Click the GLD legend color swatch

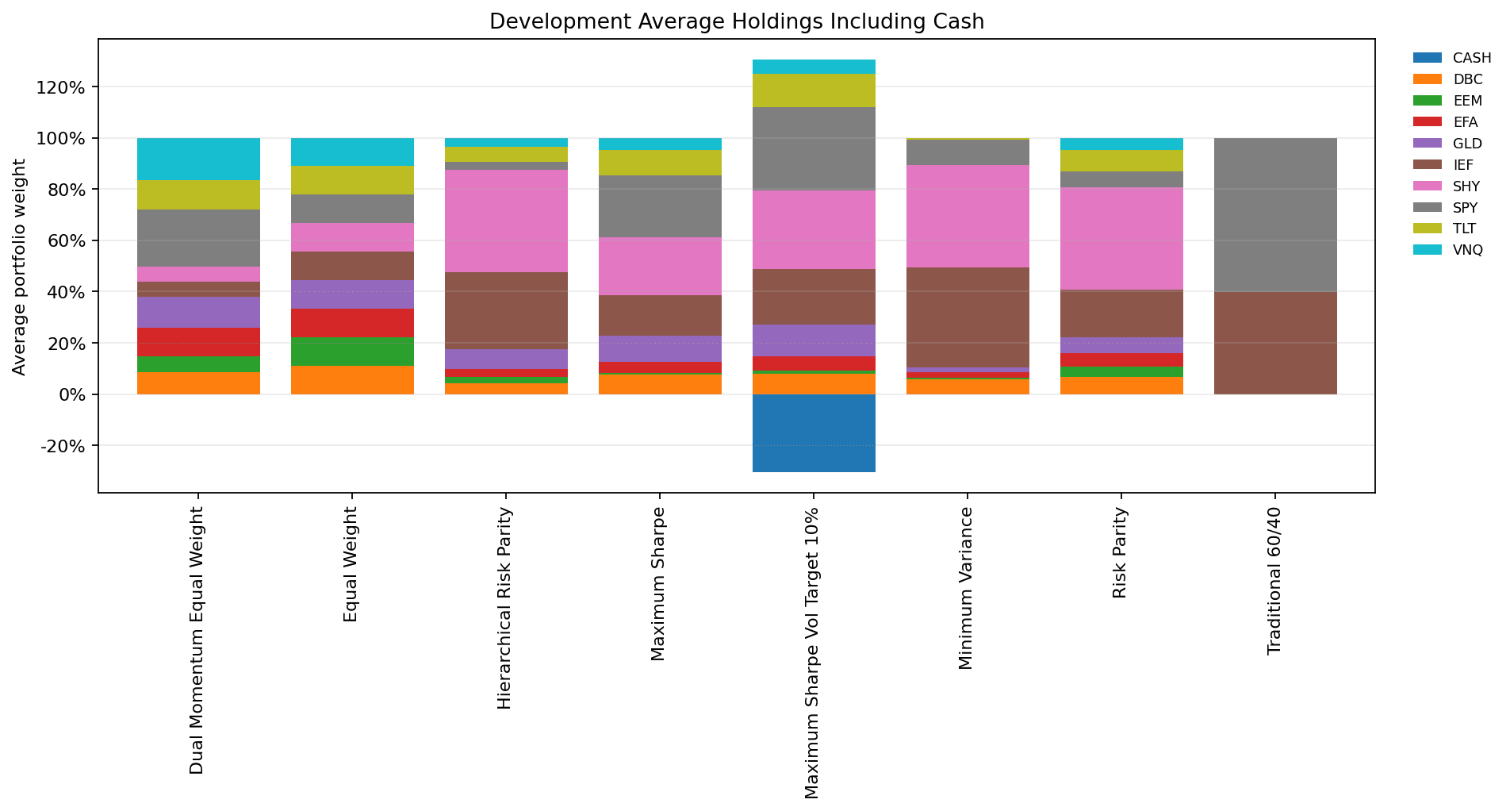pos(1428,144)
